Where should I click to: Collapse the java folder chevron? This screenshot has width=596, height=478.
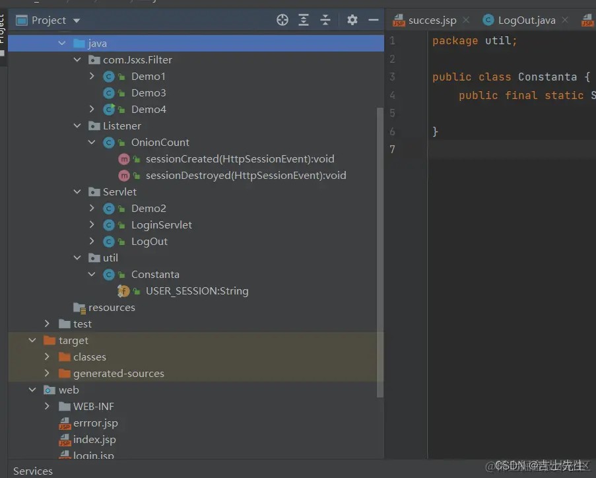[62, 43]
